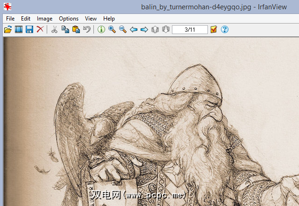Open the blue Help question mark icon

coord(225,29)
